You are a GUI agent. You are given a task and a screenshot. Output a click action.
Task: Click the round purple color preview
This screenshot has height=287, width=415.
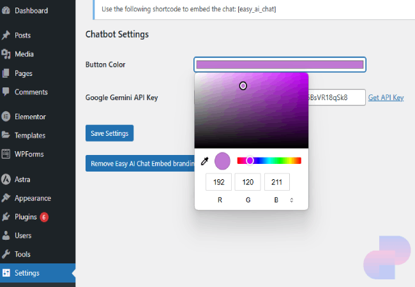[x=222, y=161]
